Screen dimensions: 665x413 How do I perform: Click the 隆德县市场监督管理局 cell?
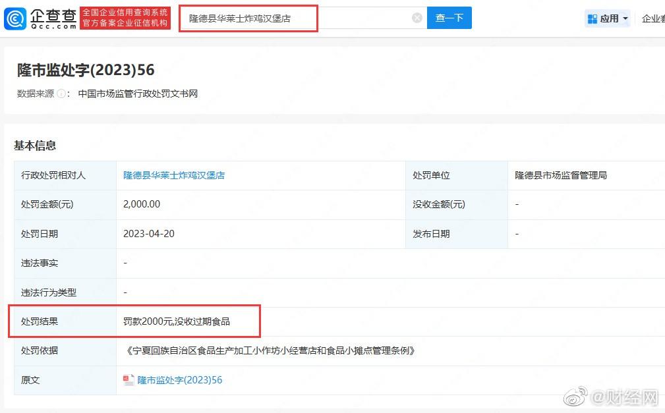pos(586,175)
